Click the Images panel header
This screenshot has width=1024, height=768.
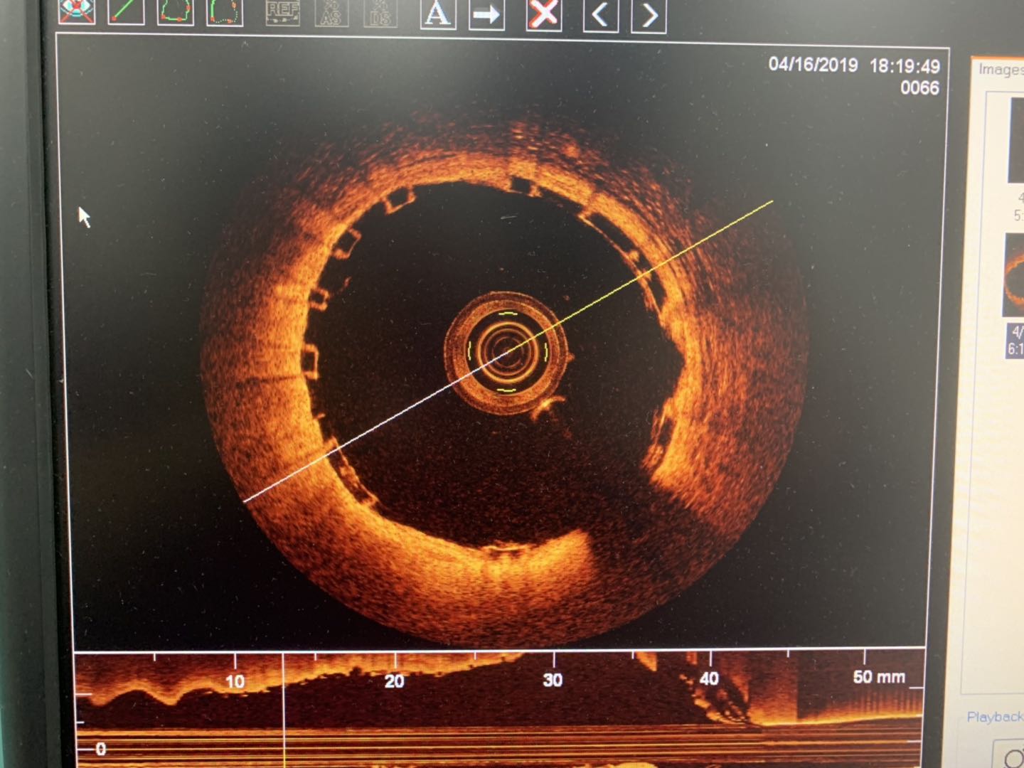point(999,69)
